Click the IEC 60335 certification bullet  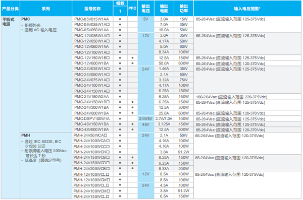tap(43, 144)
